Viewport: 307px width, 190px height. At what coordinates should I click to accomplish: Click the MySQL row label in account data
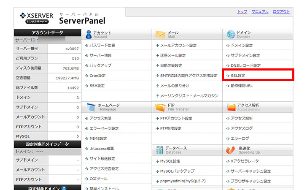(x=23, y=136)
